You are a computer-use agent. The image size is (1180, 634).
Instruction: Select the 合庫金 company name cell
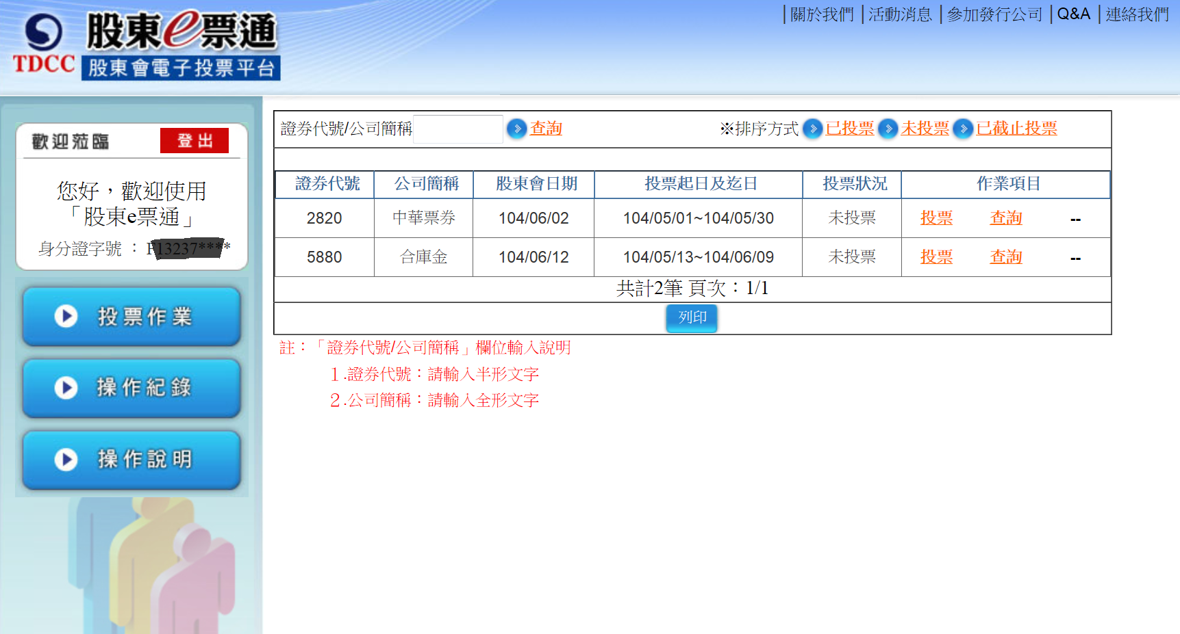coord(424,257)
